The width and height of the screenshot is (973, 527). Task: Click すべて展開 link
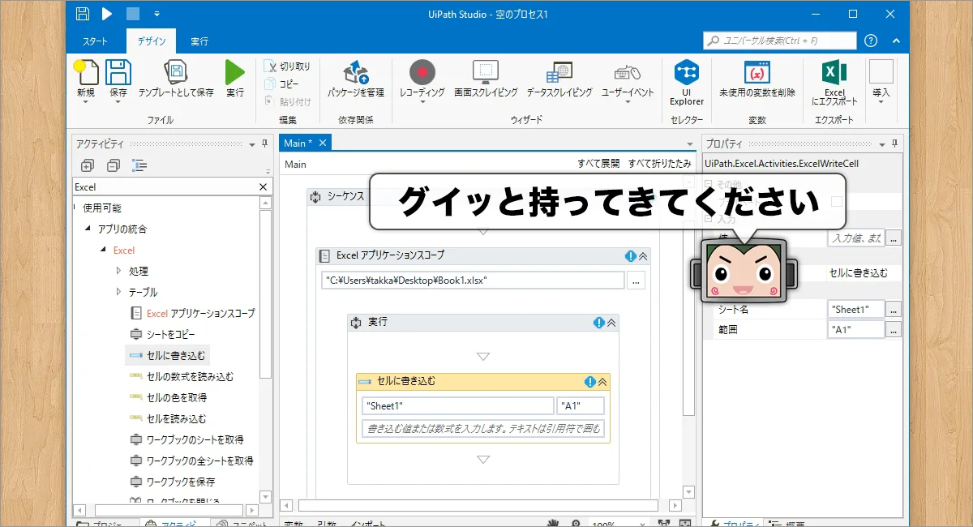tap(598, 164)
